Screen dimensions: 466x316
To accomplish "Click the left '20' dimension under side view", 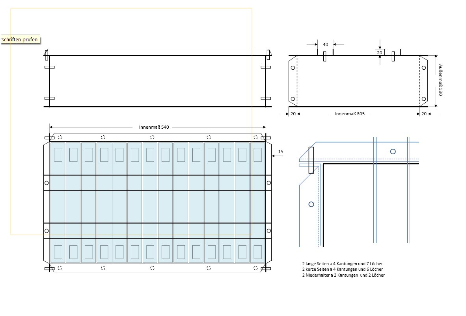I will click(x=293, y=114).
